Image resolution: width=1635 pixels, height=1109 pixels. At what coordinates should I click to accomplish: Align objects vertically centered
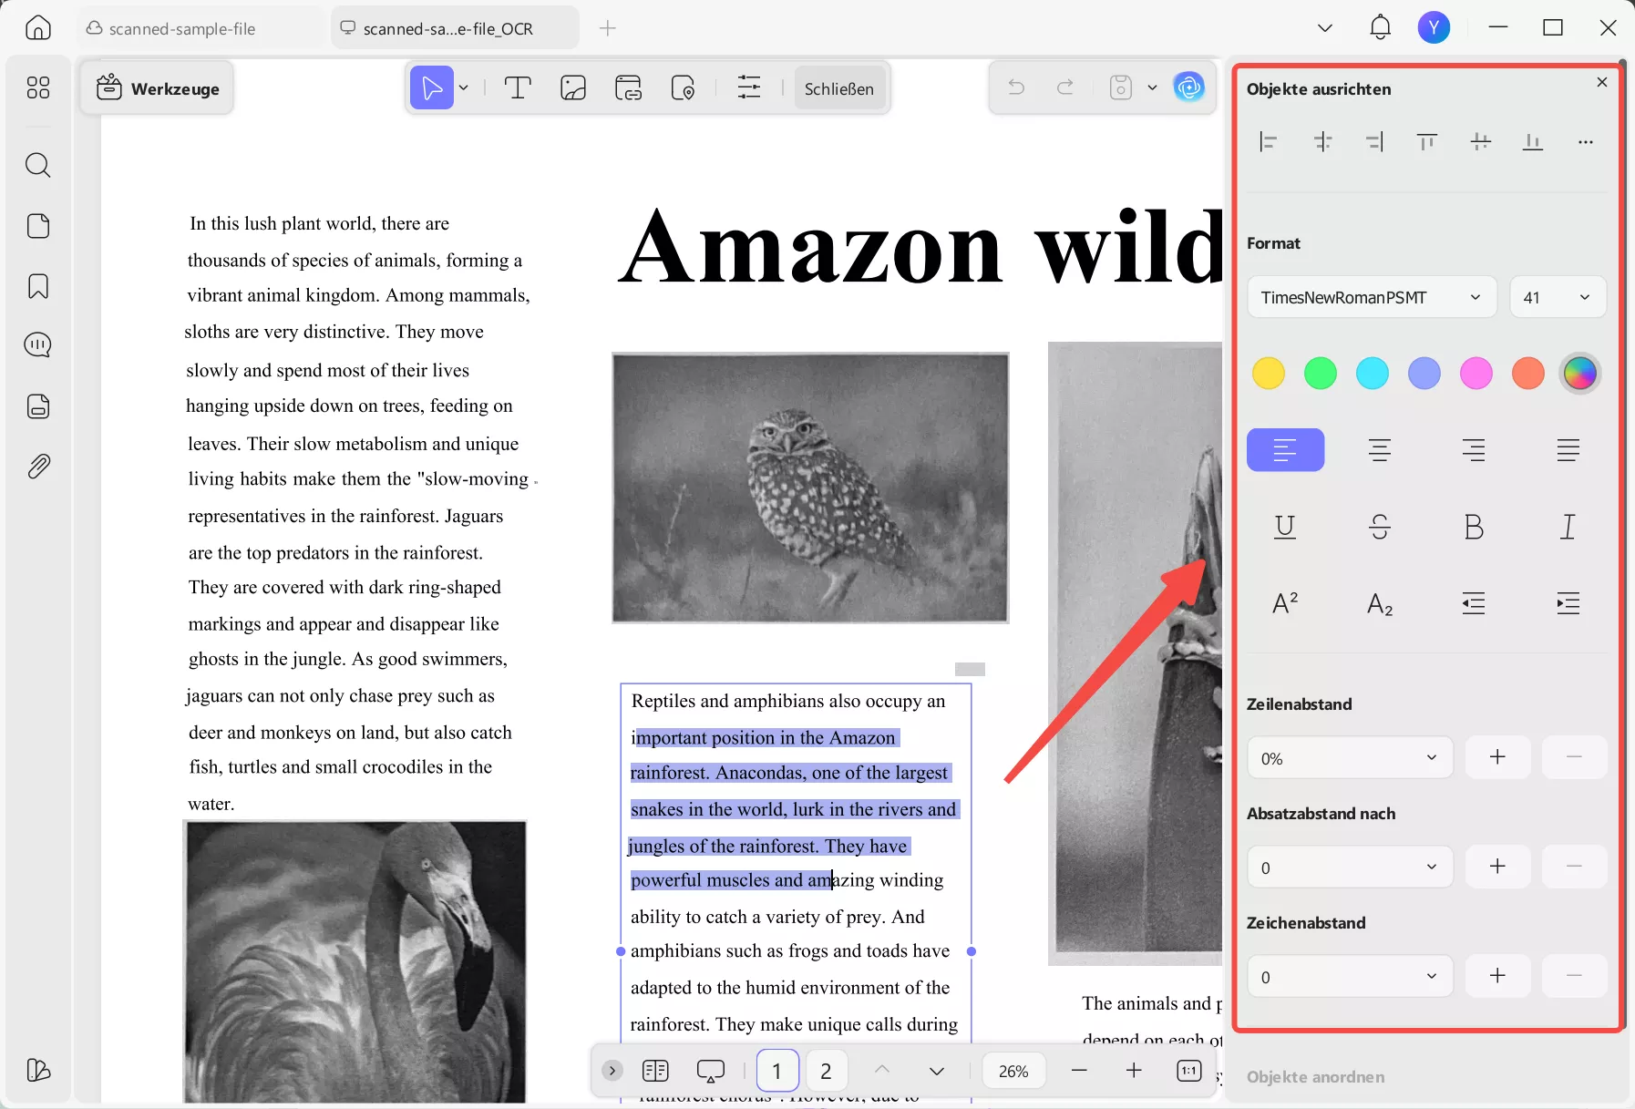coord(1481,142)
